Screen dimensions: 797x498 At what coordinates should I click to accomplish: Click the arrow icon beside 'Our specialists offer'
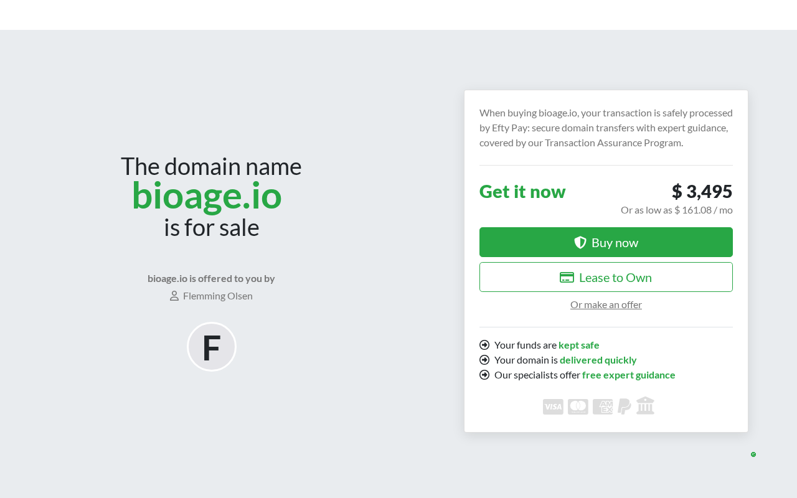pos(484,375)
